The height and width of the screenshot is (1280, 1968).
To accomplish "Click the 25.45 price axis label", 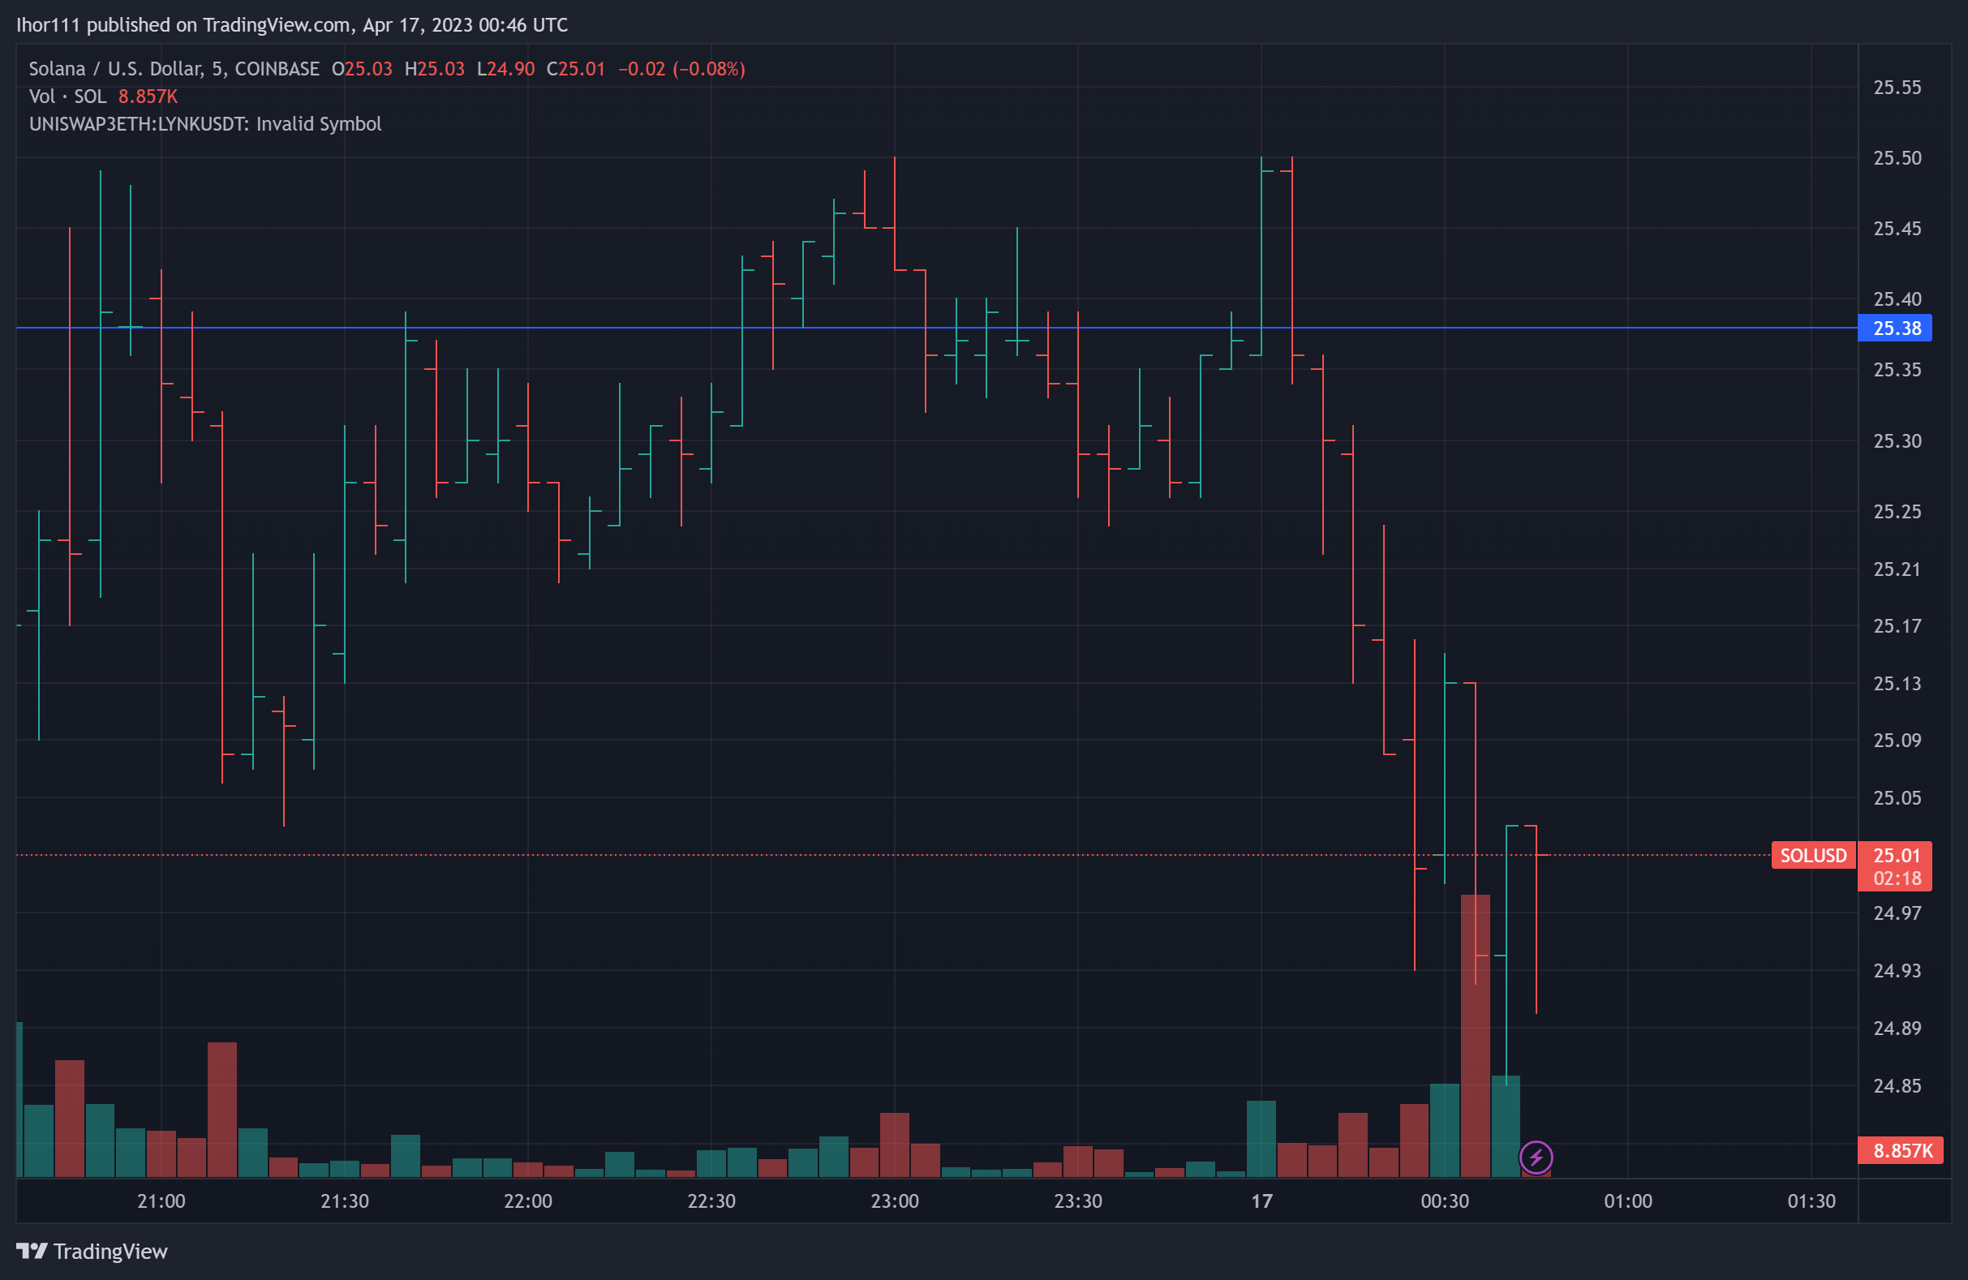I will [1897, 228].
